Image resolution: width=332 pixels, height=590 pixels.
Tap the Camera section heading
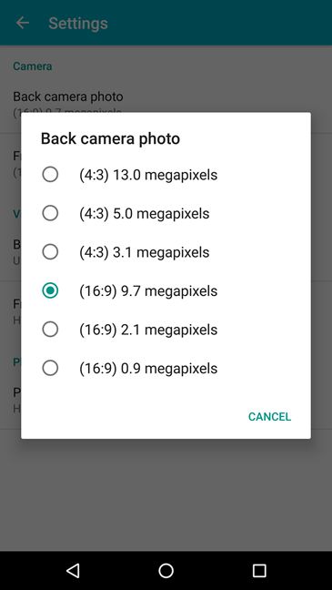coord(33,66)
